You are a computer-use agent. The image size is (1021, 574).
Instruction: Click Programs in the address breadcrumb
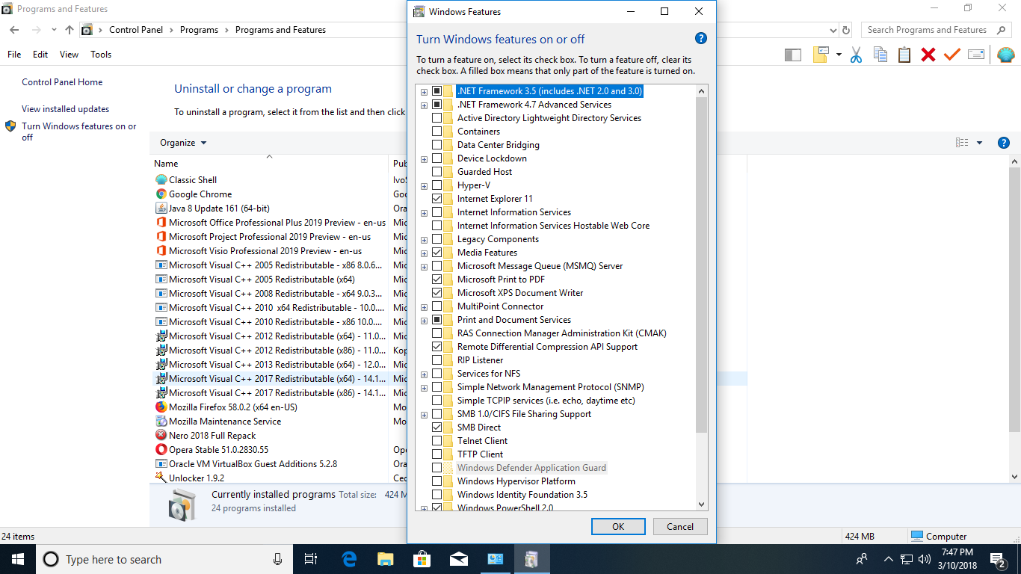coord(199,30)
